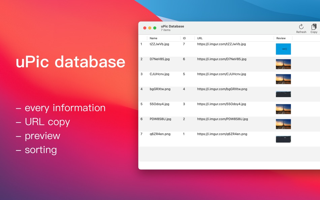Open the Eiffel Tower thumbnail for D7NeV85.jpg
The image size is (320, 200).
coord(283,64)
